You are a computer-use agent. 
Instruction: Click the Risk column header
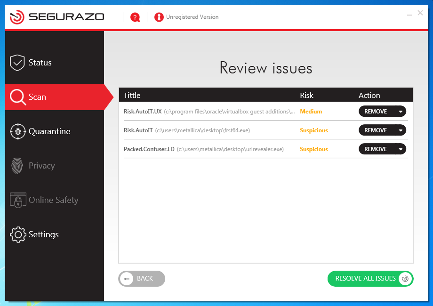[x=306, y=95]
